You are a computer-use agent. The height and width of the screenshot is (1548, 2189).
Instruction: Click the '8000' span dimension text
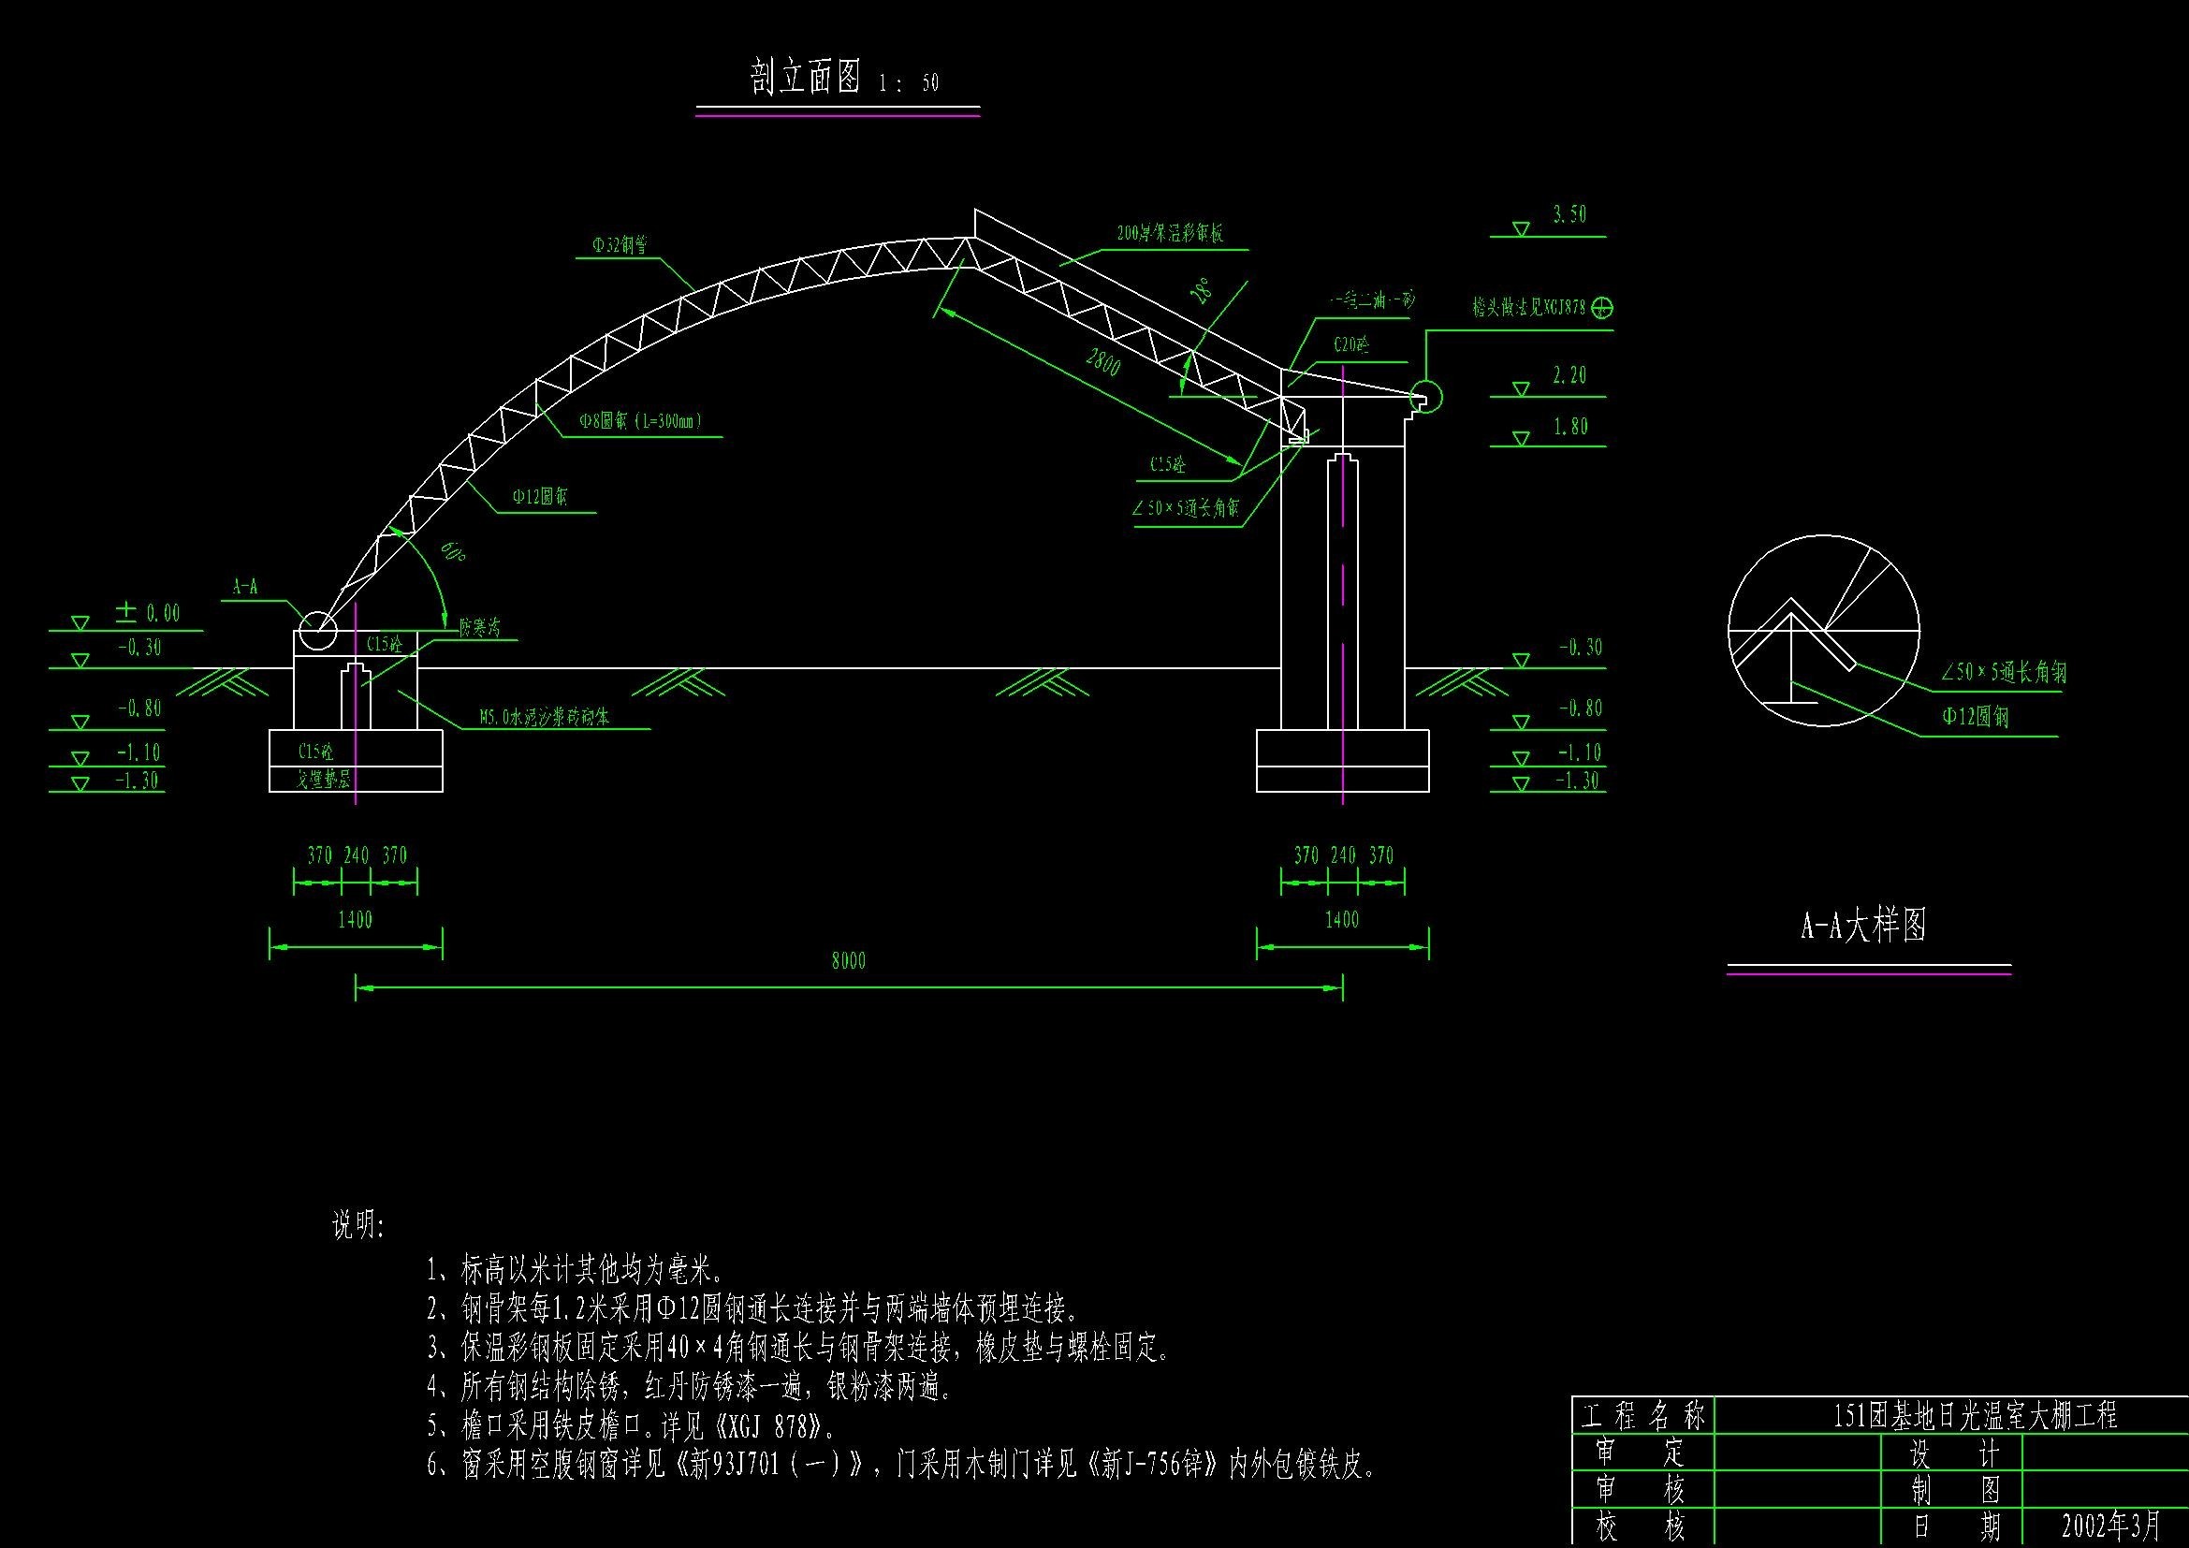click(849, 961)
